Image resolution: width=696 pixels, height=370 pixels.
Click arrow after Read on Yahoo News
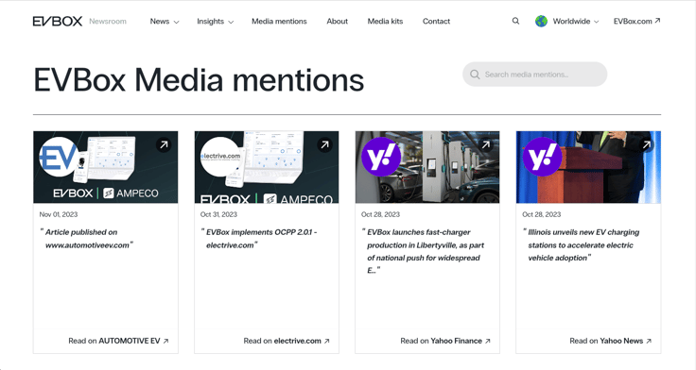[x=649, y=341]
